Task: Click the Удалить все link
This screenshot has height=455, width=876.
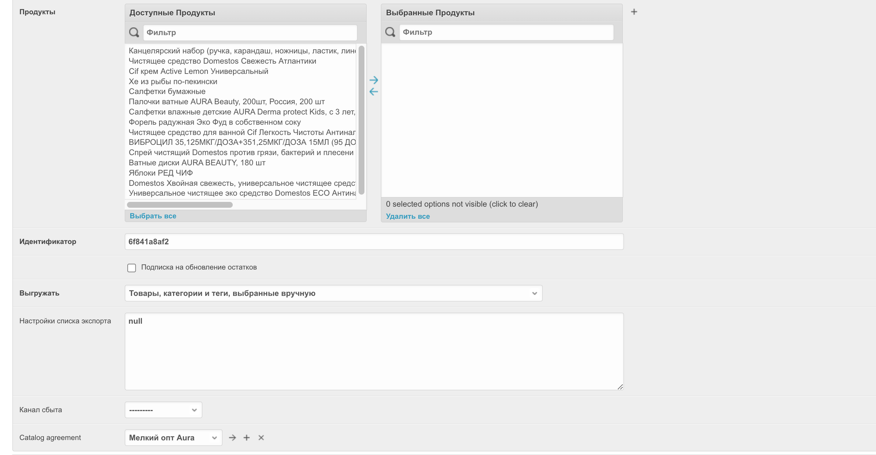Action: pos(408,217)
